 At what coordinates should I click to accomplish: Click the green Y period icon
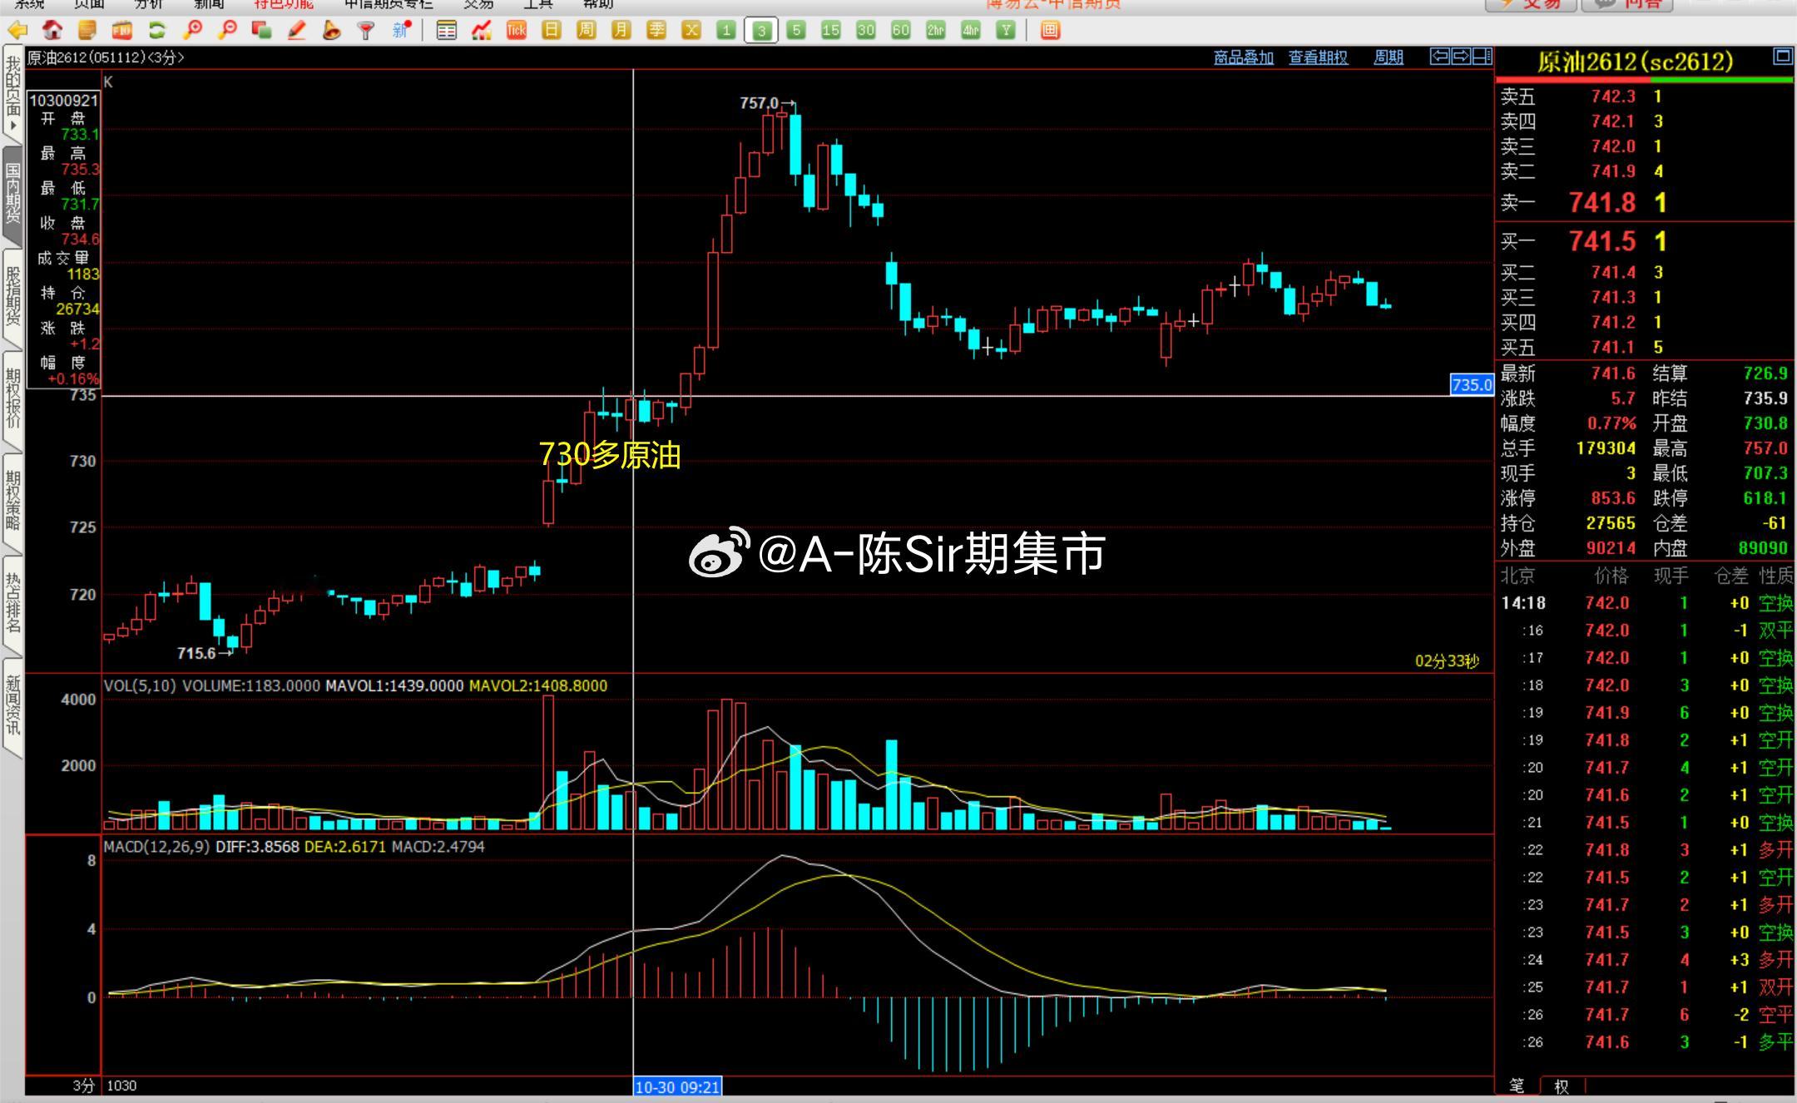click(1006, 31)
